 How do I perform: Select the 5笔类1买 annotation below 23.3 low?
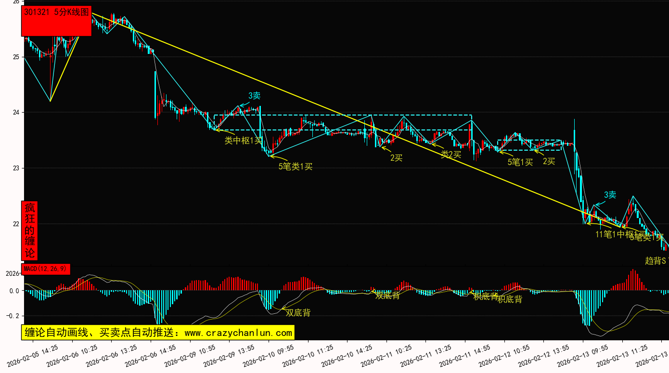pyautogui.click(x=296, y=167)
